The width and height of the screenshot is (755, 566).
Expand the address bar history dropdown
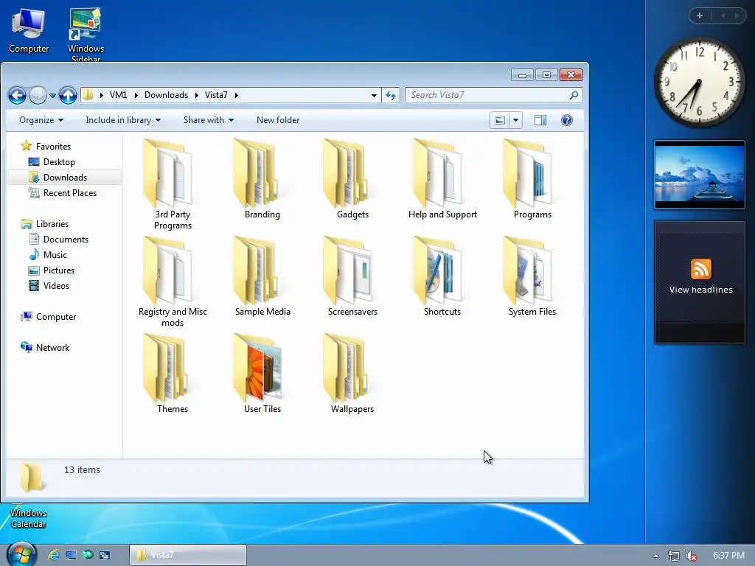pos(374,95)
